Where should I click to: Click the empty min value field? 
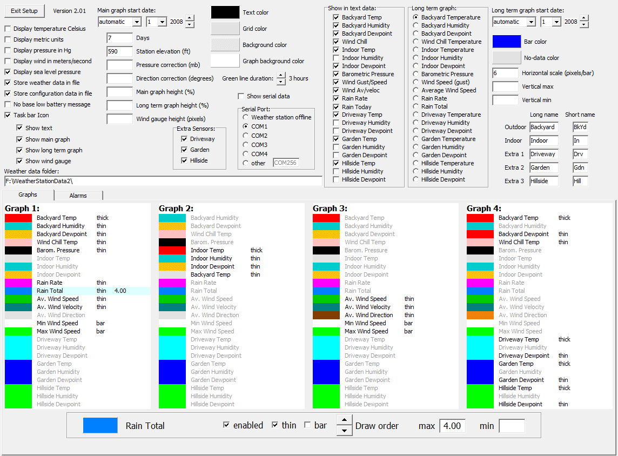tap(512, 426)
